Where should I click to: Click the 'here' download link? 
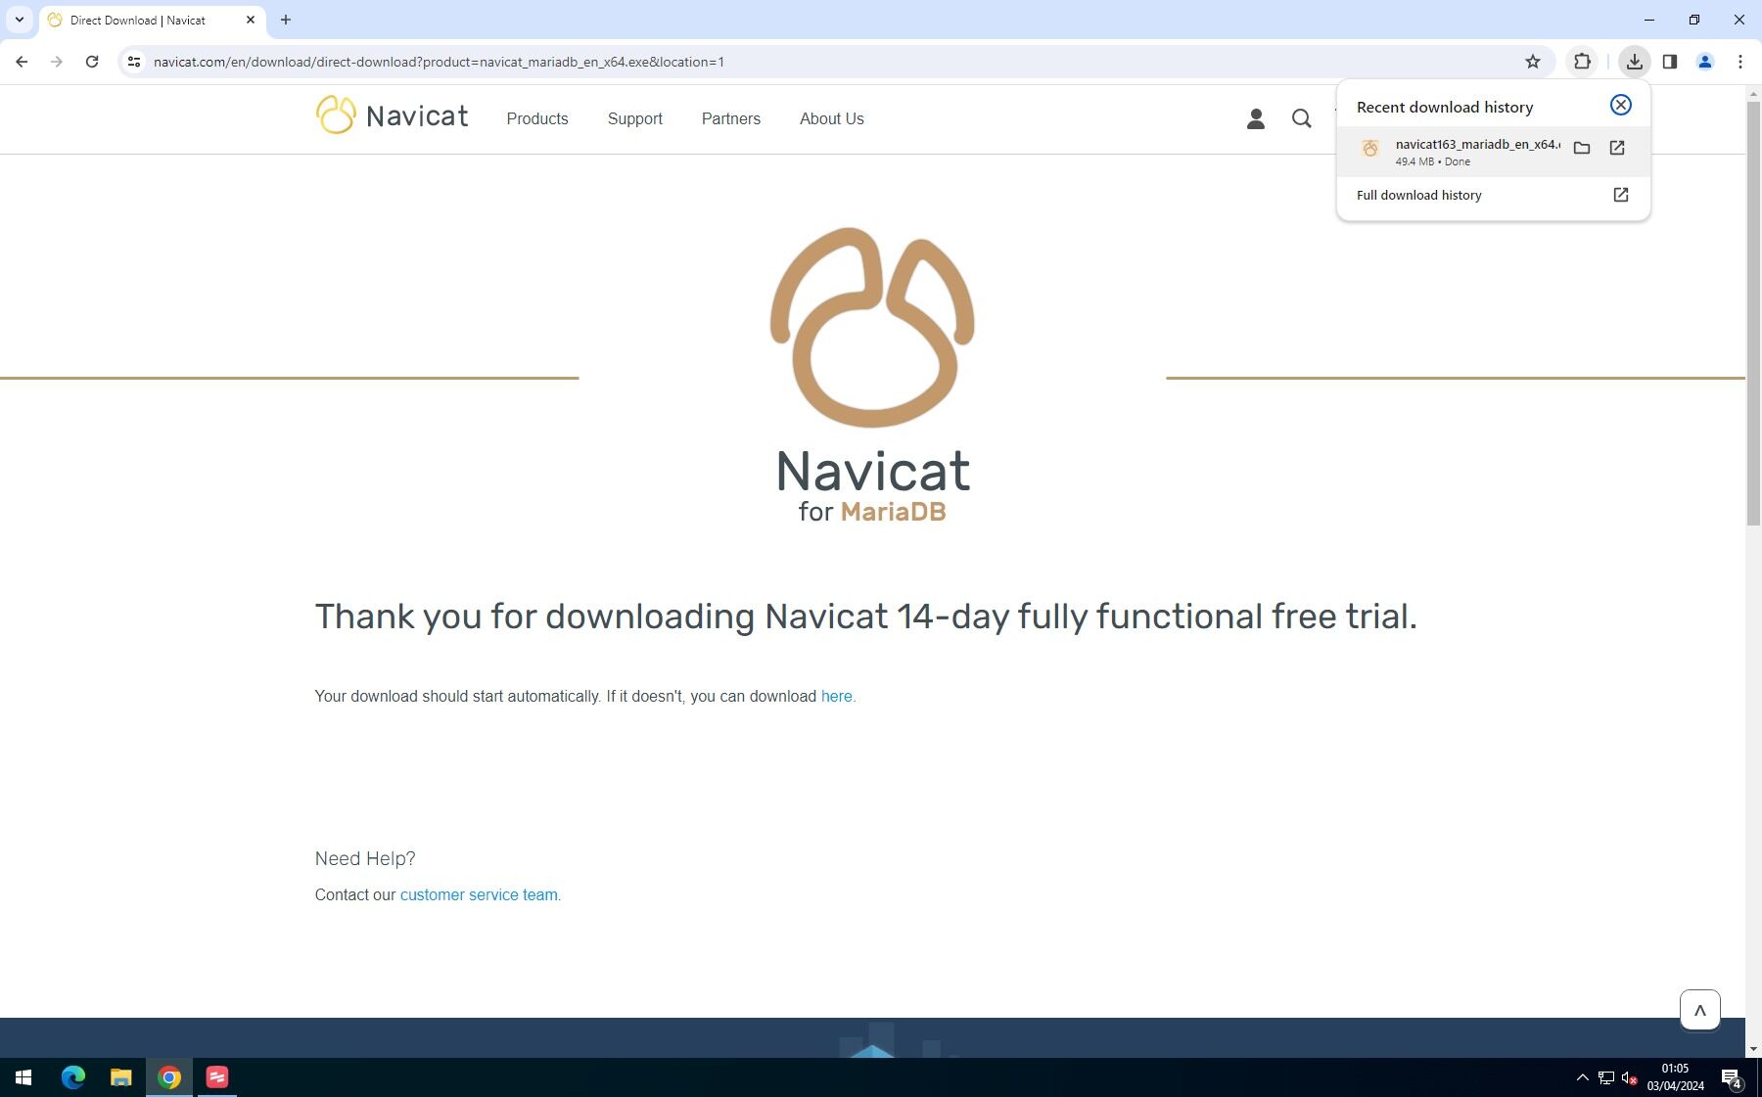tap(837, 697)
